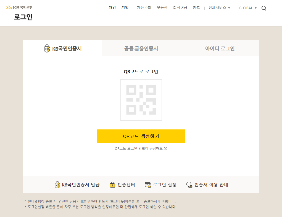Open the QR코드 로그인 방법이 궁금해요 link
This screenshot has width=282, height=217.
pos(139,149)
